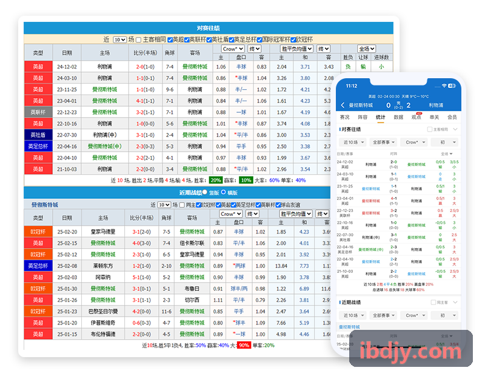Image resolution: width=485 pixels, height=379 pixels.
Task: Open score 2-0(1-0) in 24-12-02 row
Action: click(145, 67)
